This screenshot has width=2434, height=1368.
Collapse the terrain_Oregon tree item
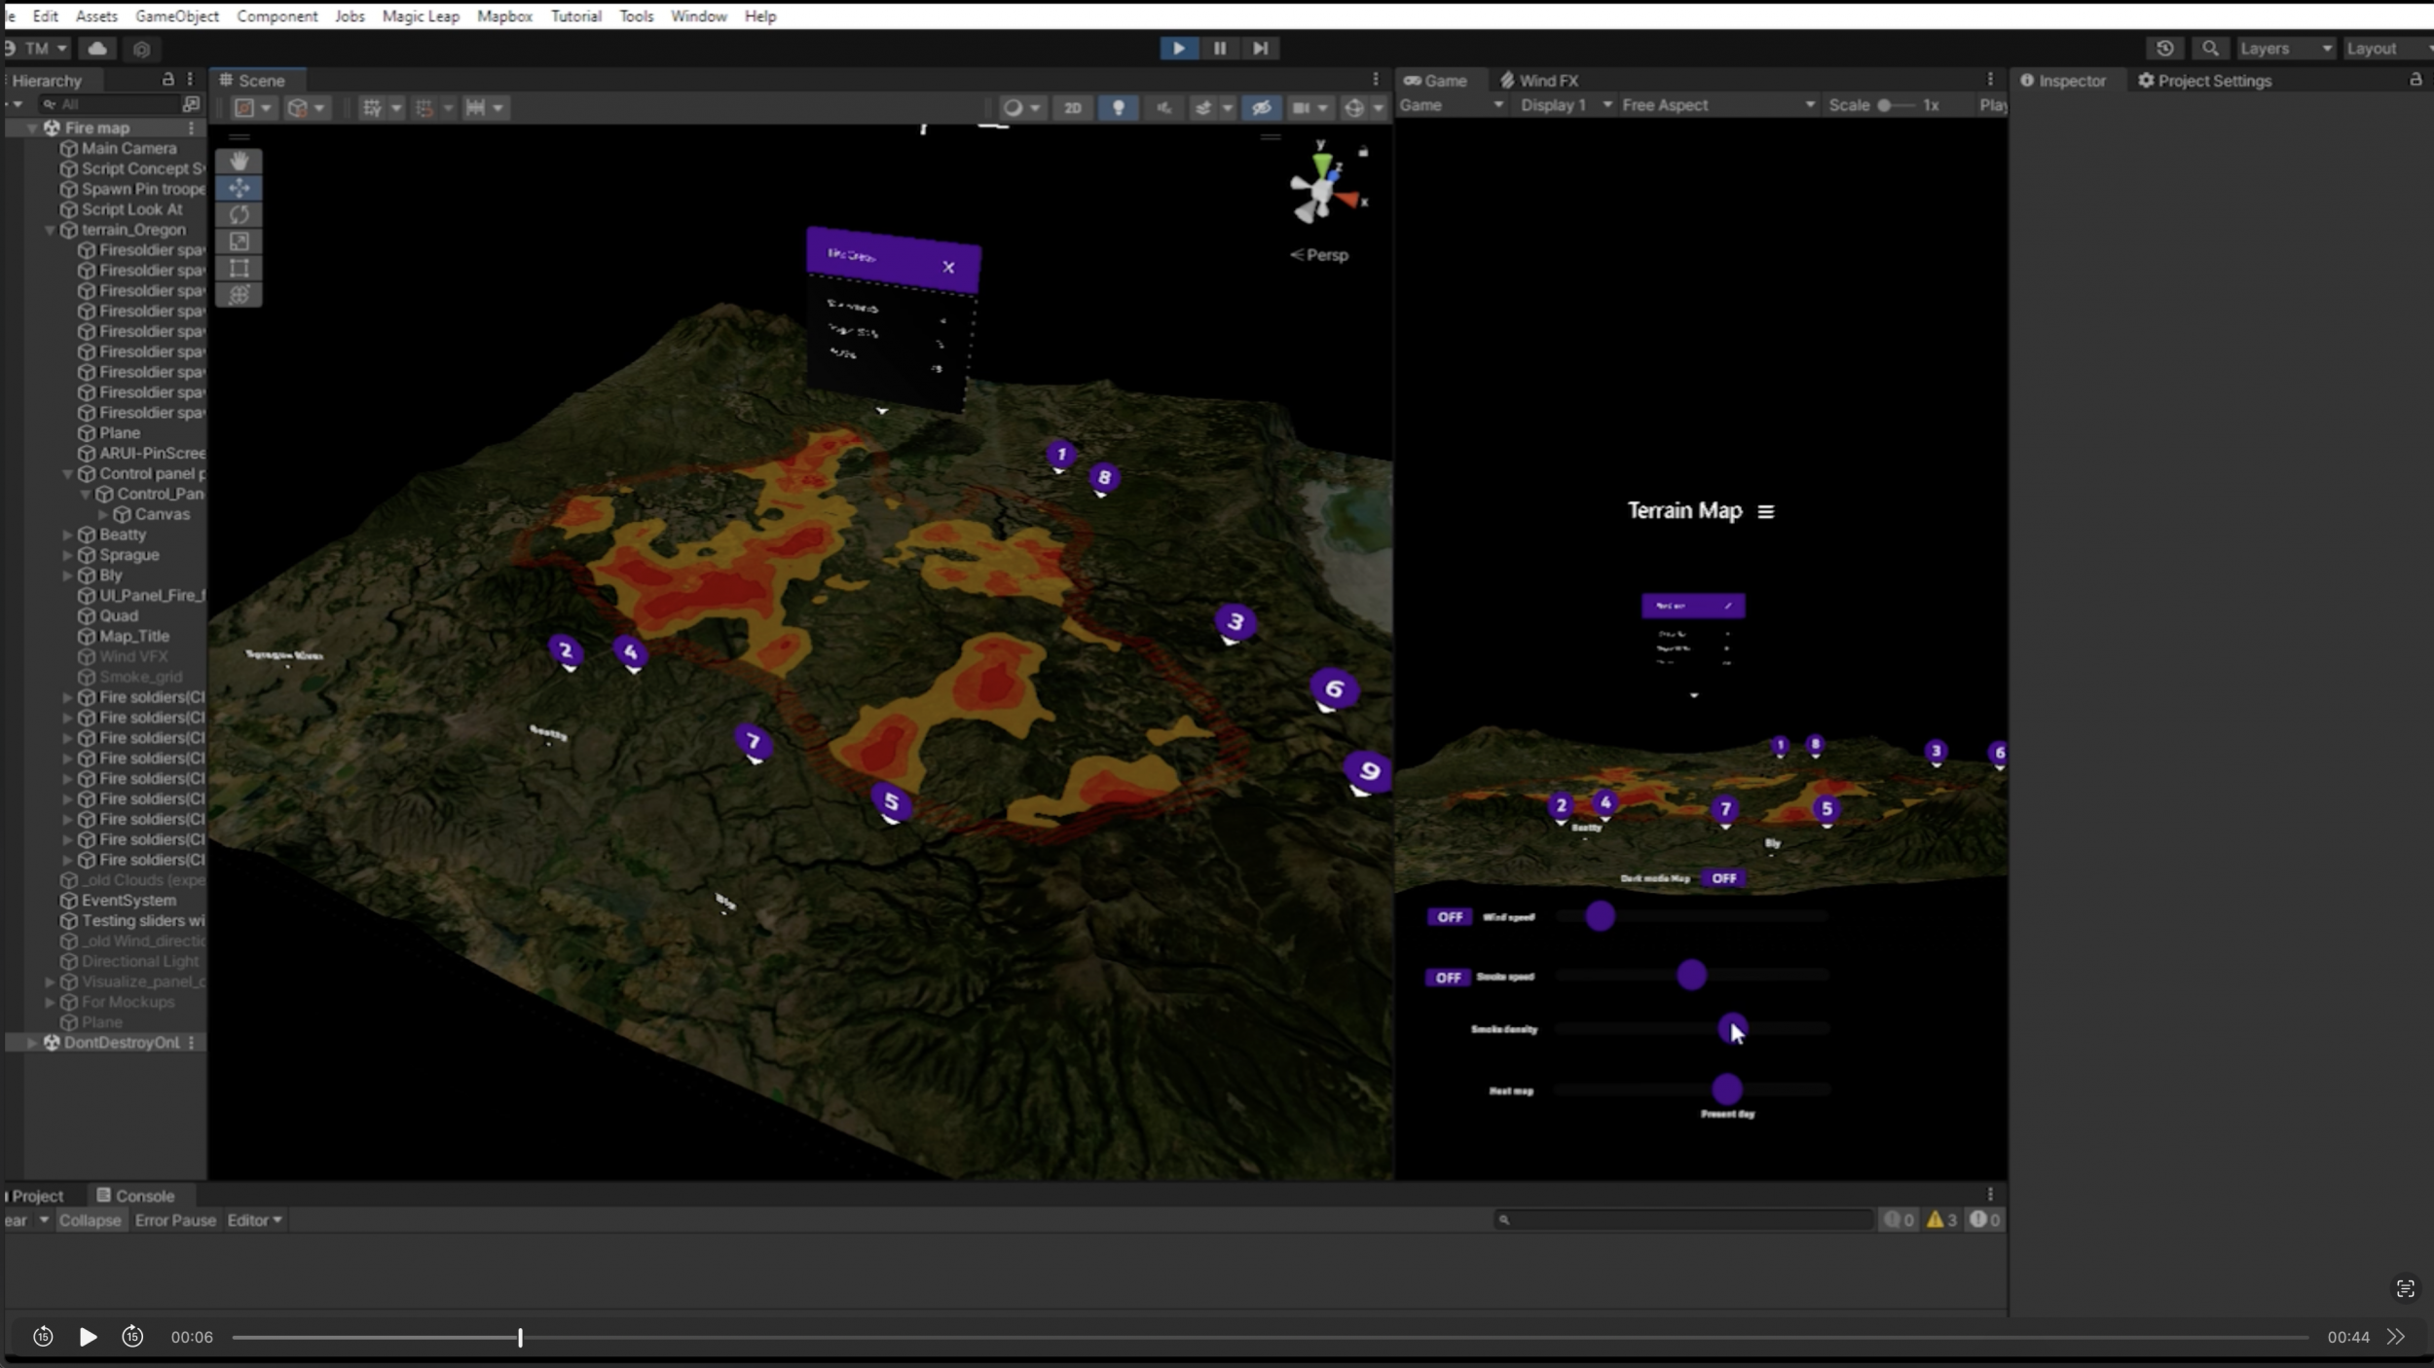click(50, 230)
